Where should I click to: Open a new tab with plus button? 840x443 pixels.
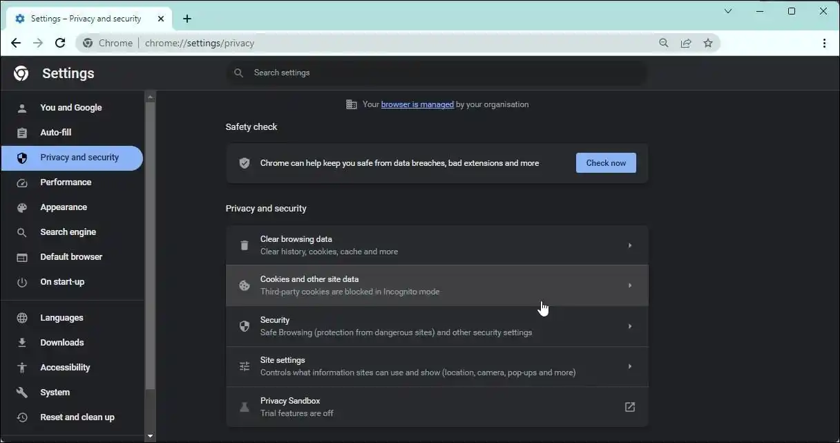click(187, 19)
